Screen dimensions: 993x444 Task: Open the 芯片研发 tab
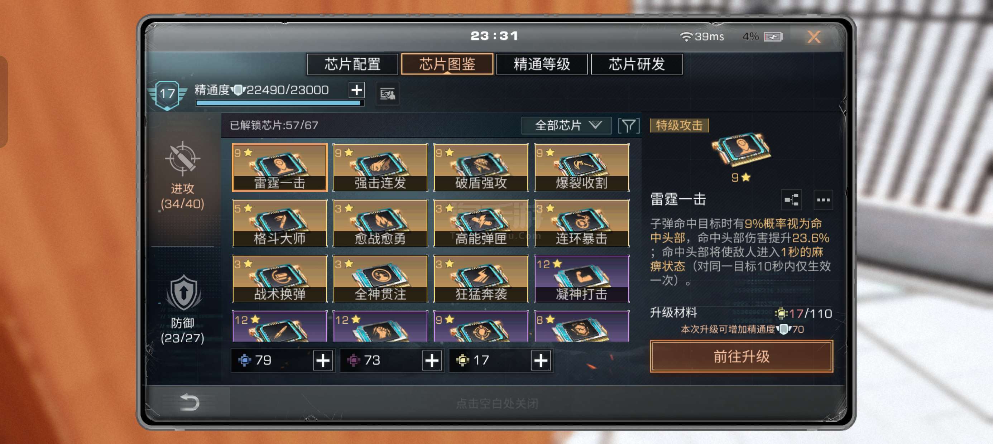click(x=637, y=64)
